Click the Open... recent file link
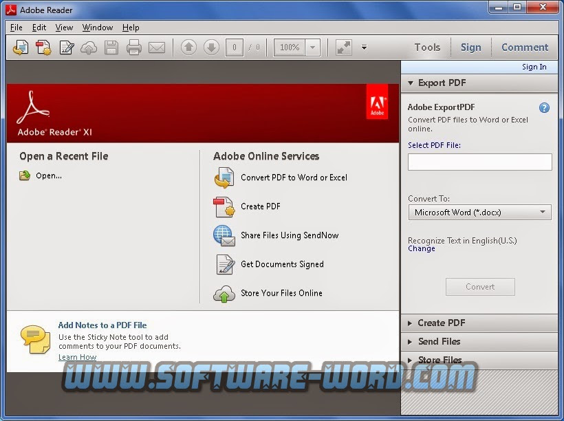564x421 pixels. 49,176
